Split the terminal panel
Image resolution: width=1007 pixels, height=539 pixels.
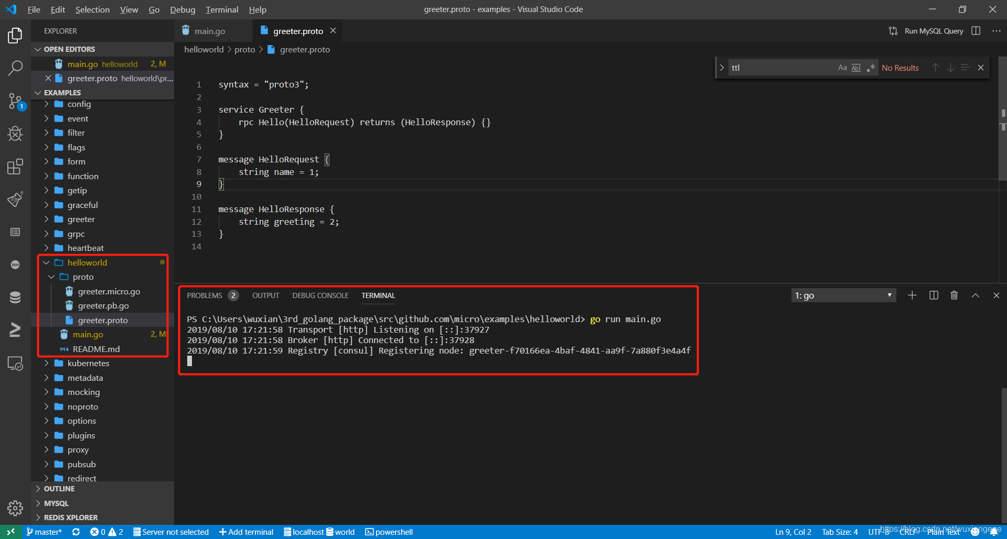tap(934, 295)
